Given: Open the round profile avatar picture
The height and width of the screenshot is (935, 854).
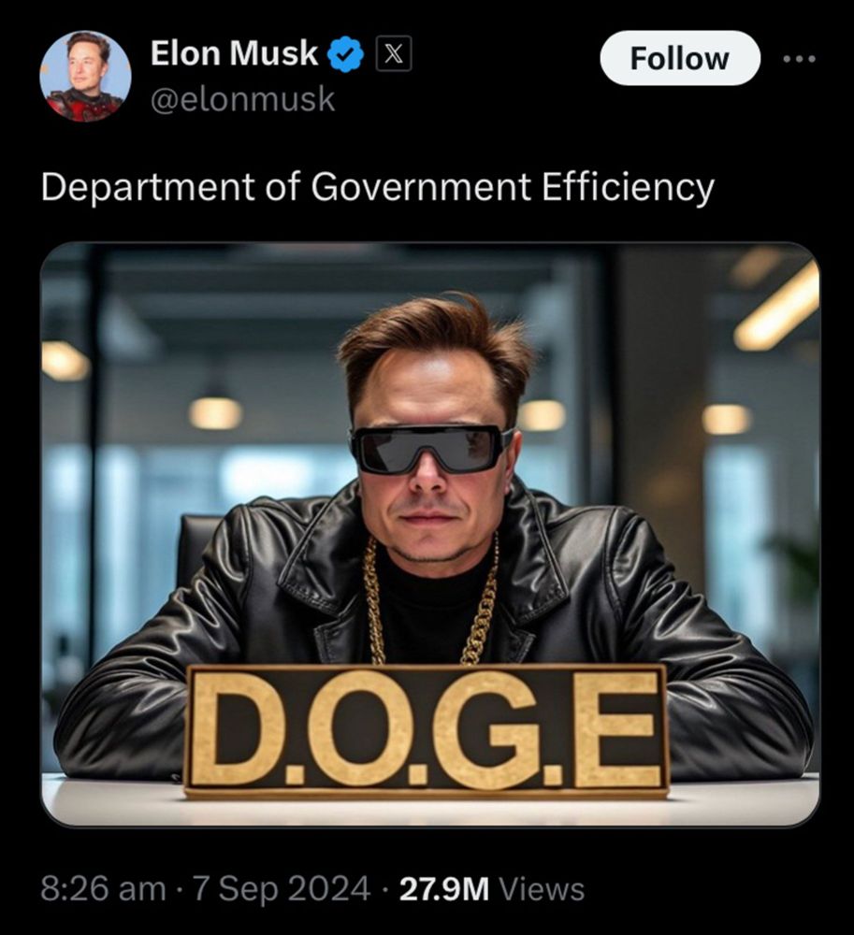Looking at the screenshot, I should (x=85, y=76).
